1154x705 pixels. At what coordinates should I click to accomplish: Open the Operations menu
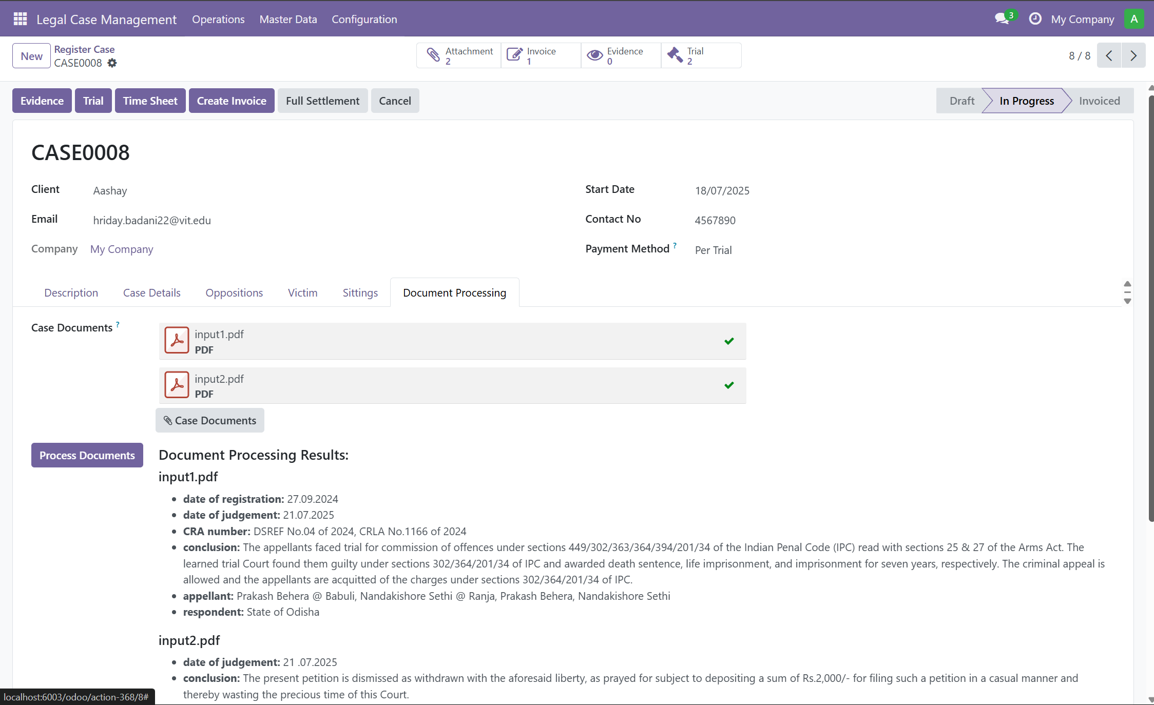point(218,19)
